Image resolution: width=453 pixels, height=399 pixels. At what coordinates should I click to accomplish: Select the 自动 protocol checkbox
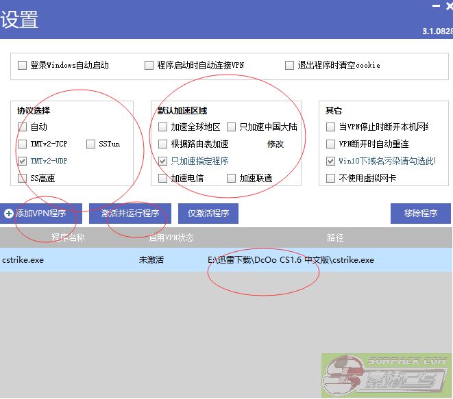[x=23, y=127]
